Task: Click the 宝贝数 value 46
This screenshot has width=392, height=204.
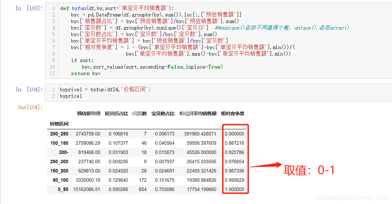Action: click(x=144, y=143)
